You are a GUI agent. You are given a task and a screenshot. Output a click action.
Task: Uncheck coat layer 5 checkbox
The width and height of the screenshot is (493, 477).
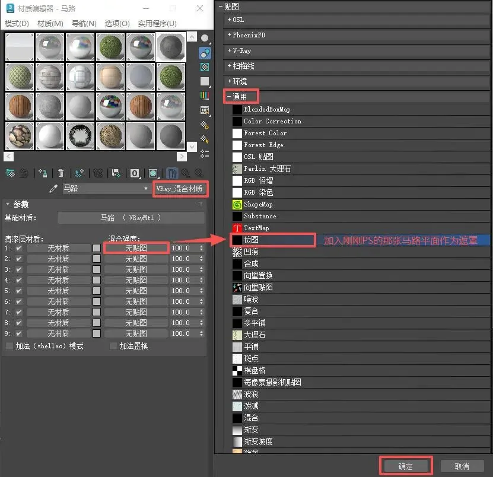tap(19, 291)
